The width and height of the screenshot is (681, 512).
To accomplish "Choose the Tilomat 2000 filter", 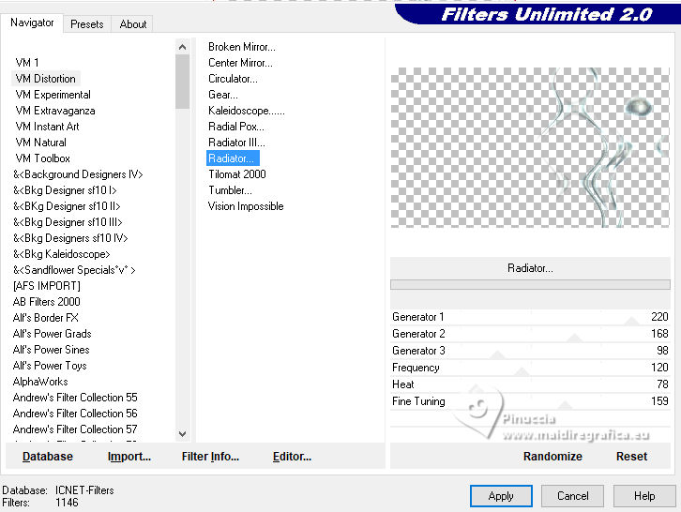I will tap(237, 174).
